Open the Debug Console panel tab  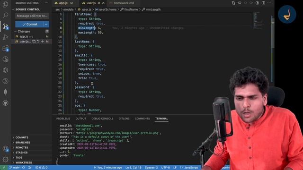pos(102,119)
